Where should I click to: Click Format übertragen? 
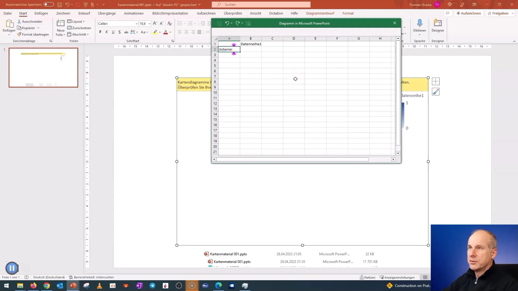tap(33, 34)
